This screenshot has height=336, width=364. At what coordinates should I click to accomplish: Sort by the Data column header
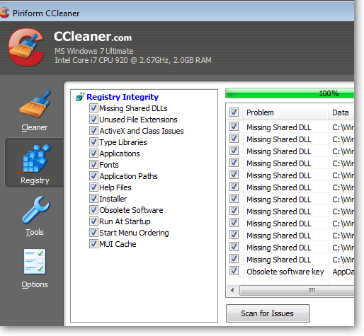pos(341,112)
